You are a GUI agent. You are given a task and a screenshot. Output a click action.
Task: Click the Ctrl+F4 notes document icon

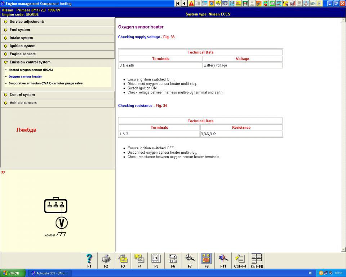click(x=240, y=261)
